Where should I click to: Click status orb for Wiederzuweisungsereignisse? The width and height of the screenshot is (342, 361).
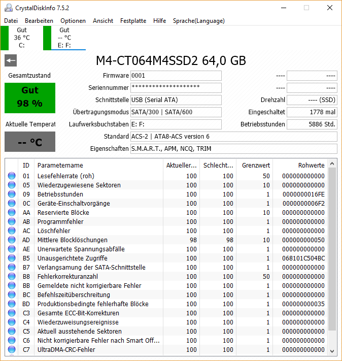tap(12, 322)
